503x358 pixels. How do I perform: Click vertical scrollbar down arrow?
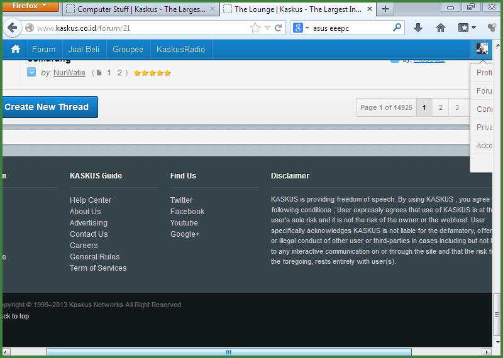[x=497, y=342]
